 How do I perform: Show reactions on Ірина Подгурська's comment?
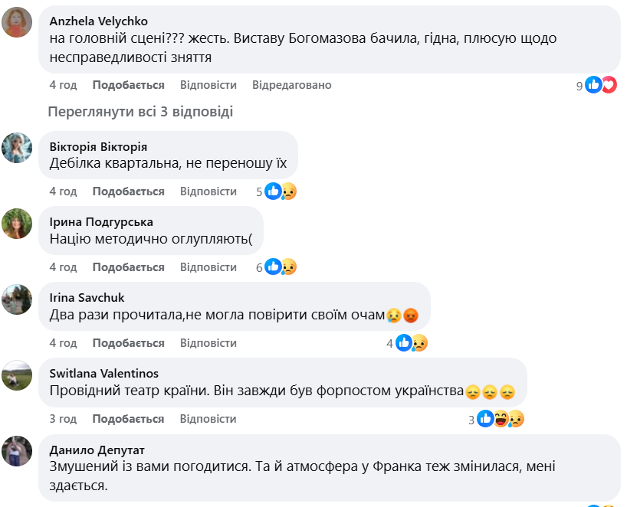(281, 267)
